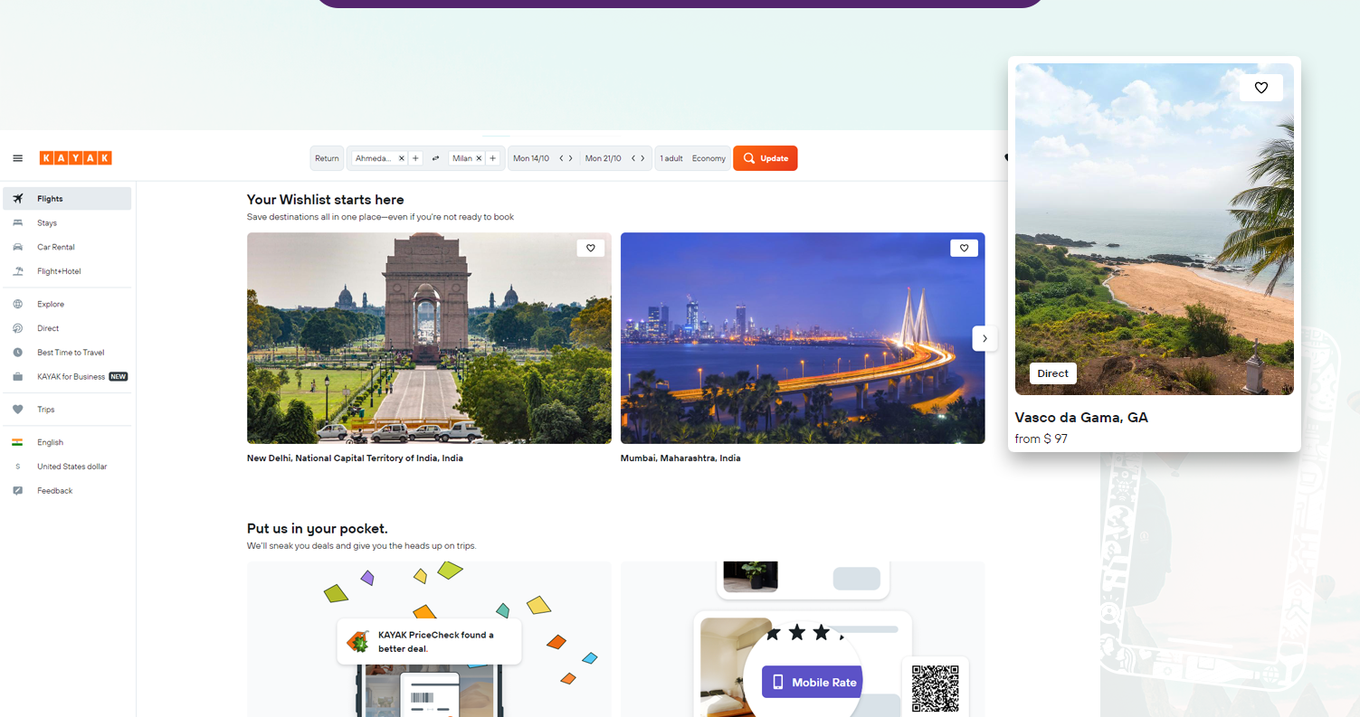
Task: Open the Economy cabin class selector
Action: [709, 158]
